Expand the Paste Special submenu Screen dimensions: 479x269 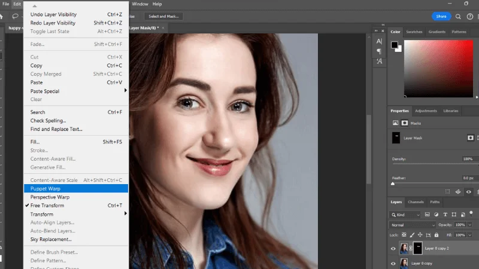(76, 91)
